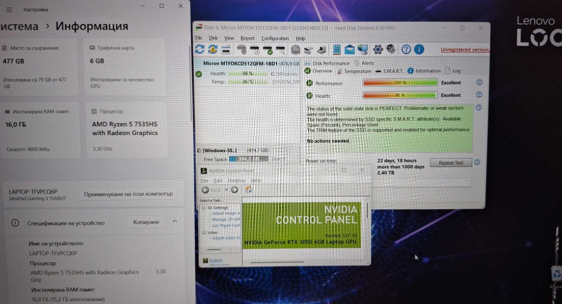Collapse the 3D Settings tree node
562x304 pixels.
tap(203, 208)
